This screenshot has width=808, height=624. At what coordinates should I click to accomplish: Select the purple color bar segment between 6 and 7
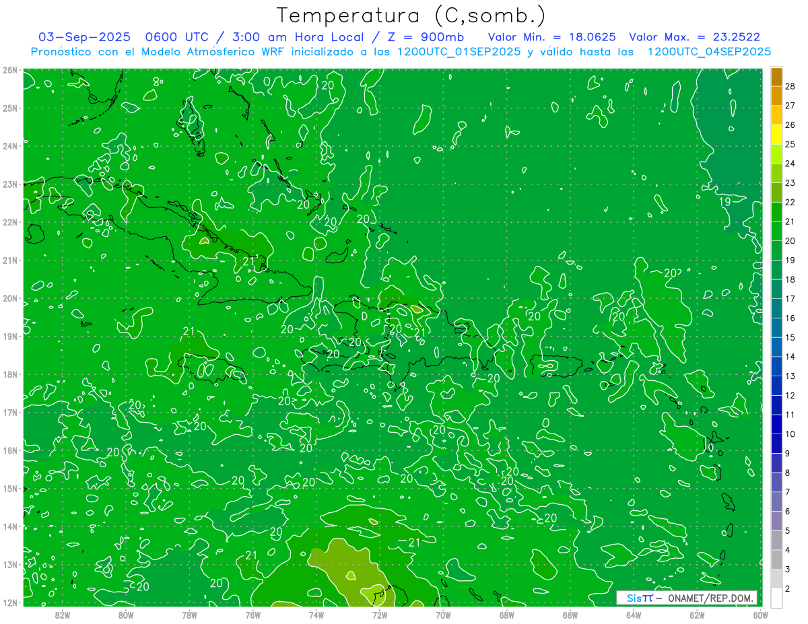(x=776, y=501)
